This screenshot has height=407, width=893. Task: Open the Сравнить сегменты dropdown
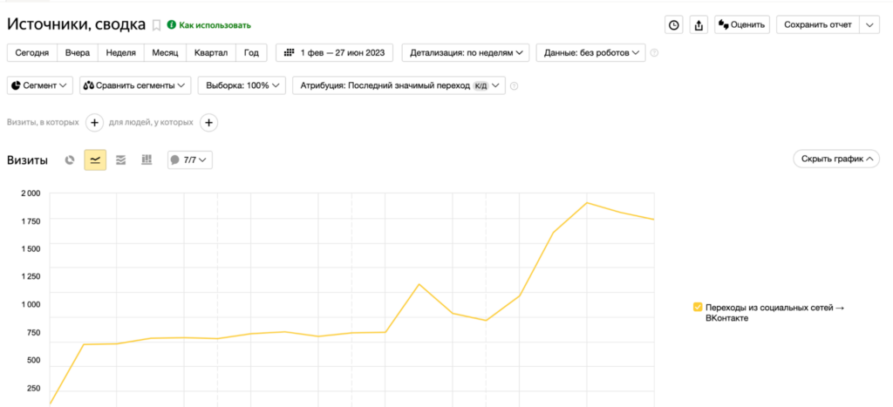click(x=135, y=85)
